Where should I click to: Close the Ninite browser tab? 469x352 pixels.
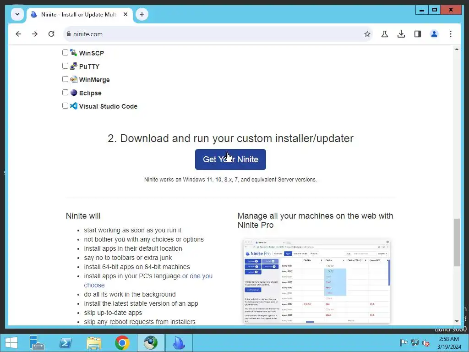click(x=125, y=14)
